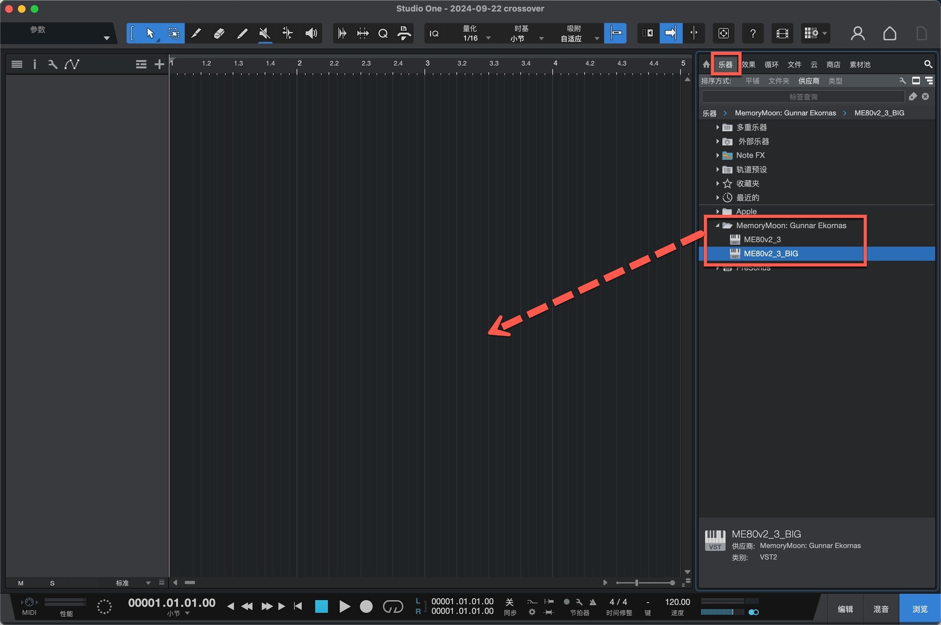
Task: Toggle the Snap button in toolbar
Action: (616, 33)
